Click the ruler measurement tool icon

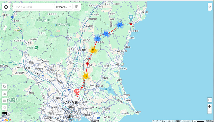(5, 100)
